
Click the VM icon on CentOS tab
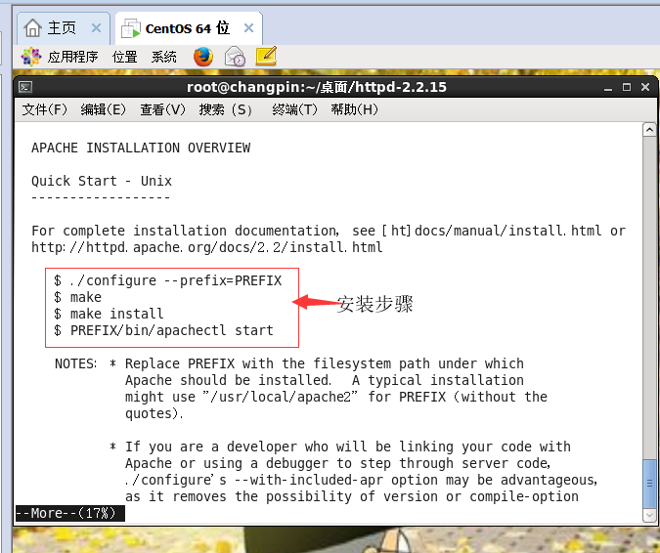point(131,28)
